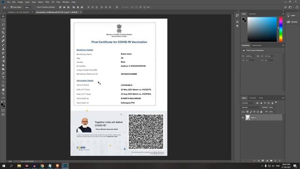Toggle lock image pixels brush button
This screenshot has width=300, height=169.
pyautogui.click(x=251, y=112)
